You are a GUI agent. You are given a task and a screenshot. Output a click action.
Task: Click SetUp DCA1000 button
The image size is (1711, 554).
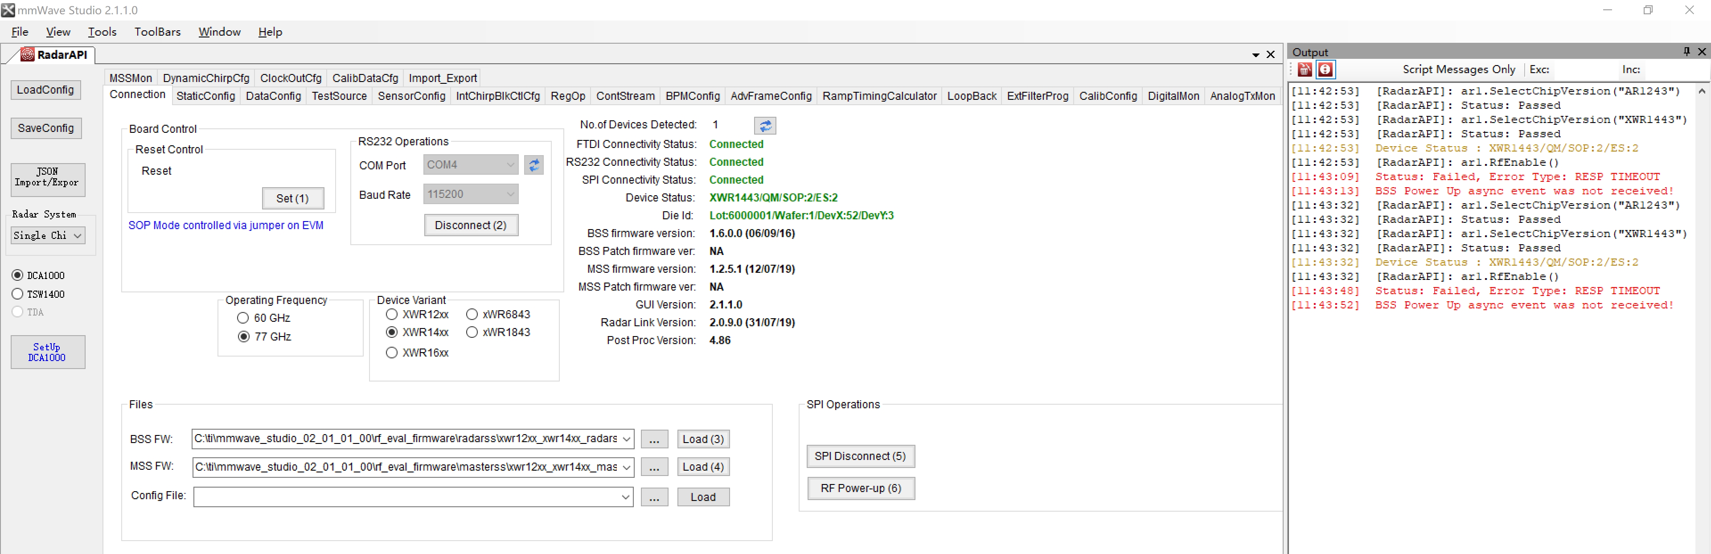pyautogui.click(x=48, y=352)
